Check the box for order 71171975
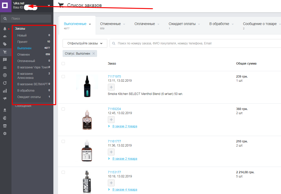The height and width of the screenshot is (194, 281). point(63,77)
